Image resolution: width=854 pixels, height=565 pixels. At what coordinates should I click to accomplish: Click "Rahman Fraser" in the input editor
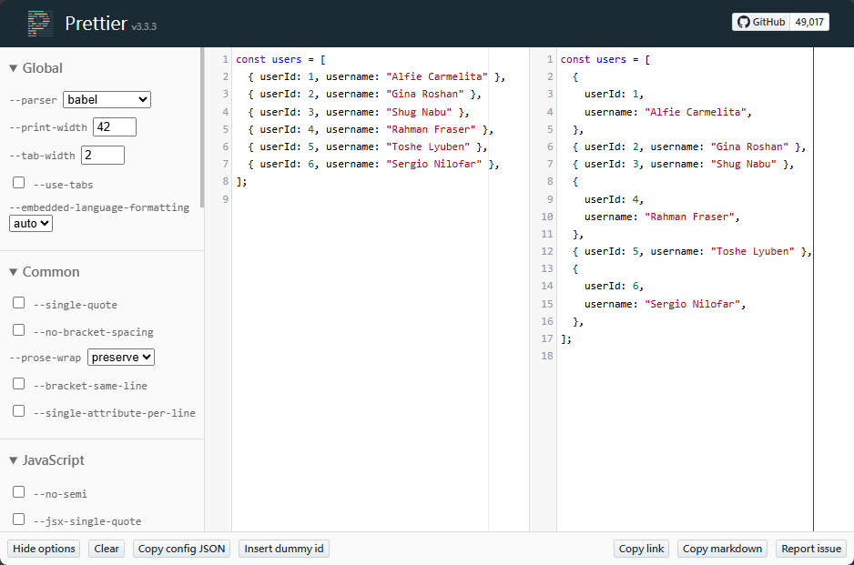pyautogui.click(x=431, y=129)
